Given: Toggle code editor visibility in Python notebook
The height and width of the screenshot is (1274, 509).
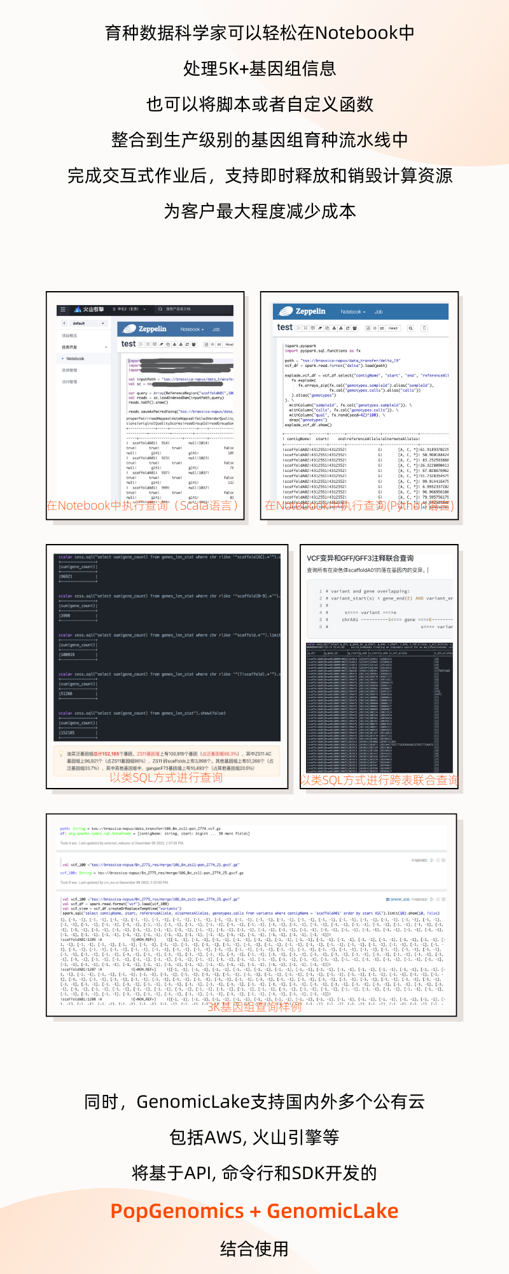Looking at the screenshot, I should (306, 328).
